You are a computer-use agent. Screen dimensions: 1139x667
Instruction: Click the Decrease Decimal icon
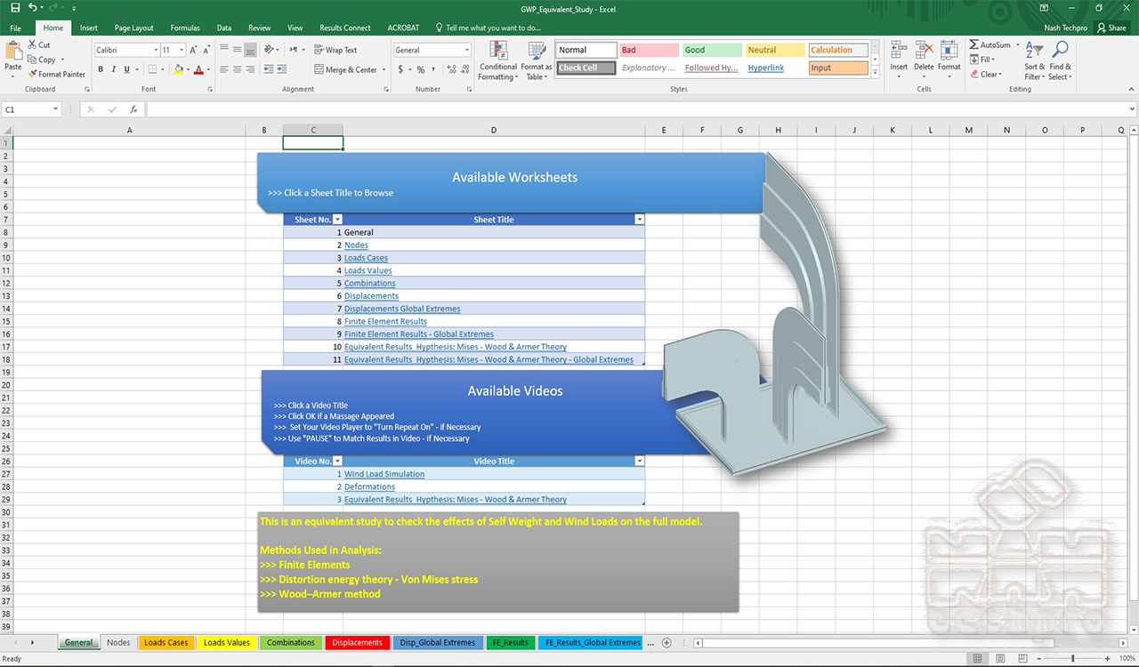tap(464, 69)
